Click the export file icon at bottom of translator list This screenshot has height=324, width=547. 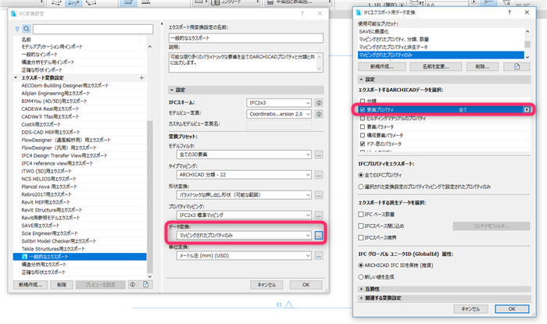[145, 285]
